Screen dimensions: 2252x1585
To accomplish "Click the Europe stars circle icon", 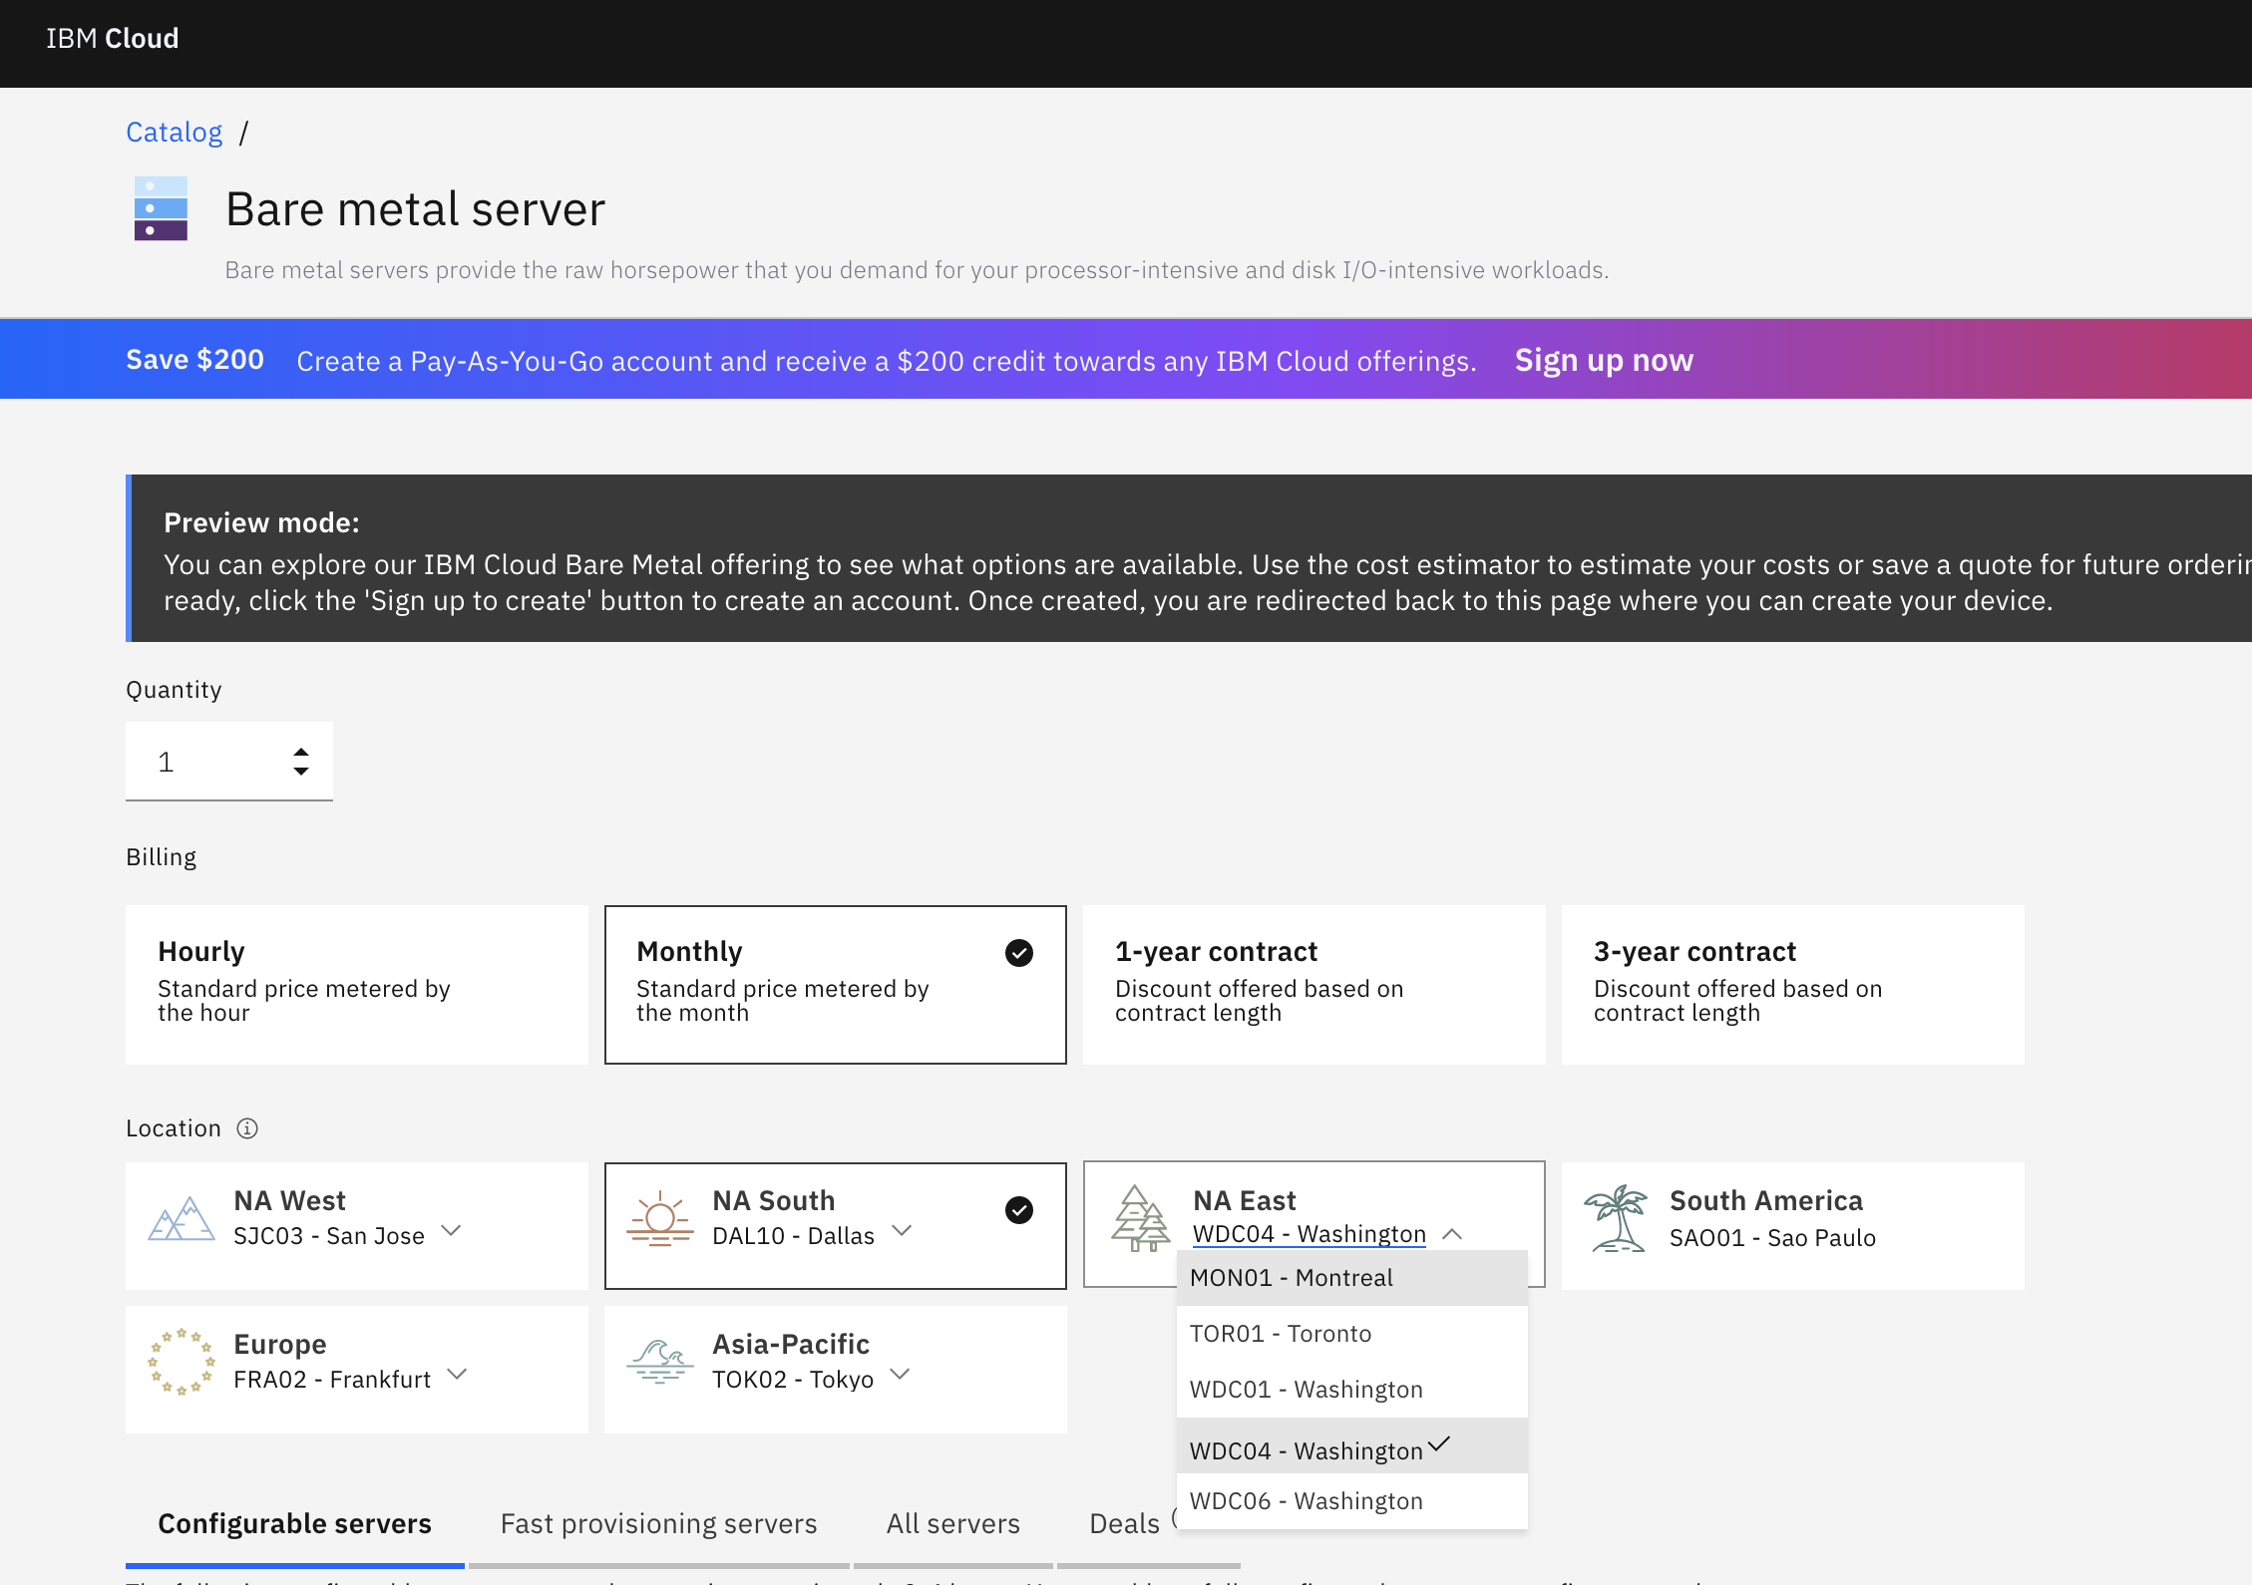I will click(x=182, y=1362).
